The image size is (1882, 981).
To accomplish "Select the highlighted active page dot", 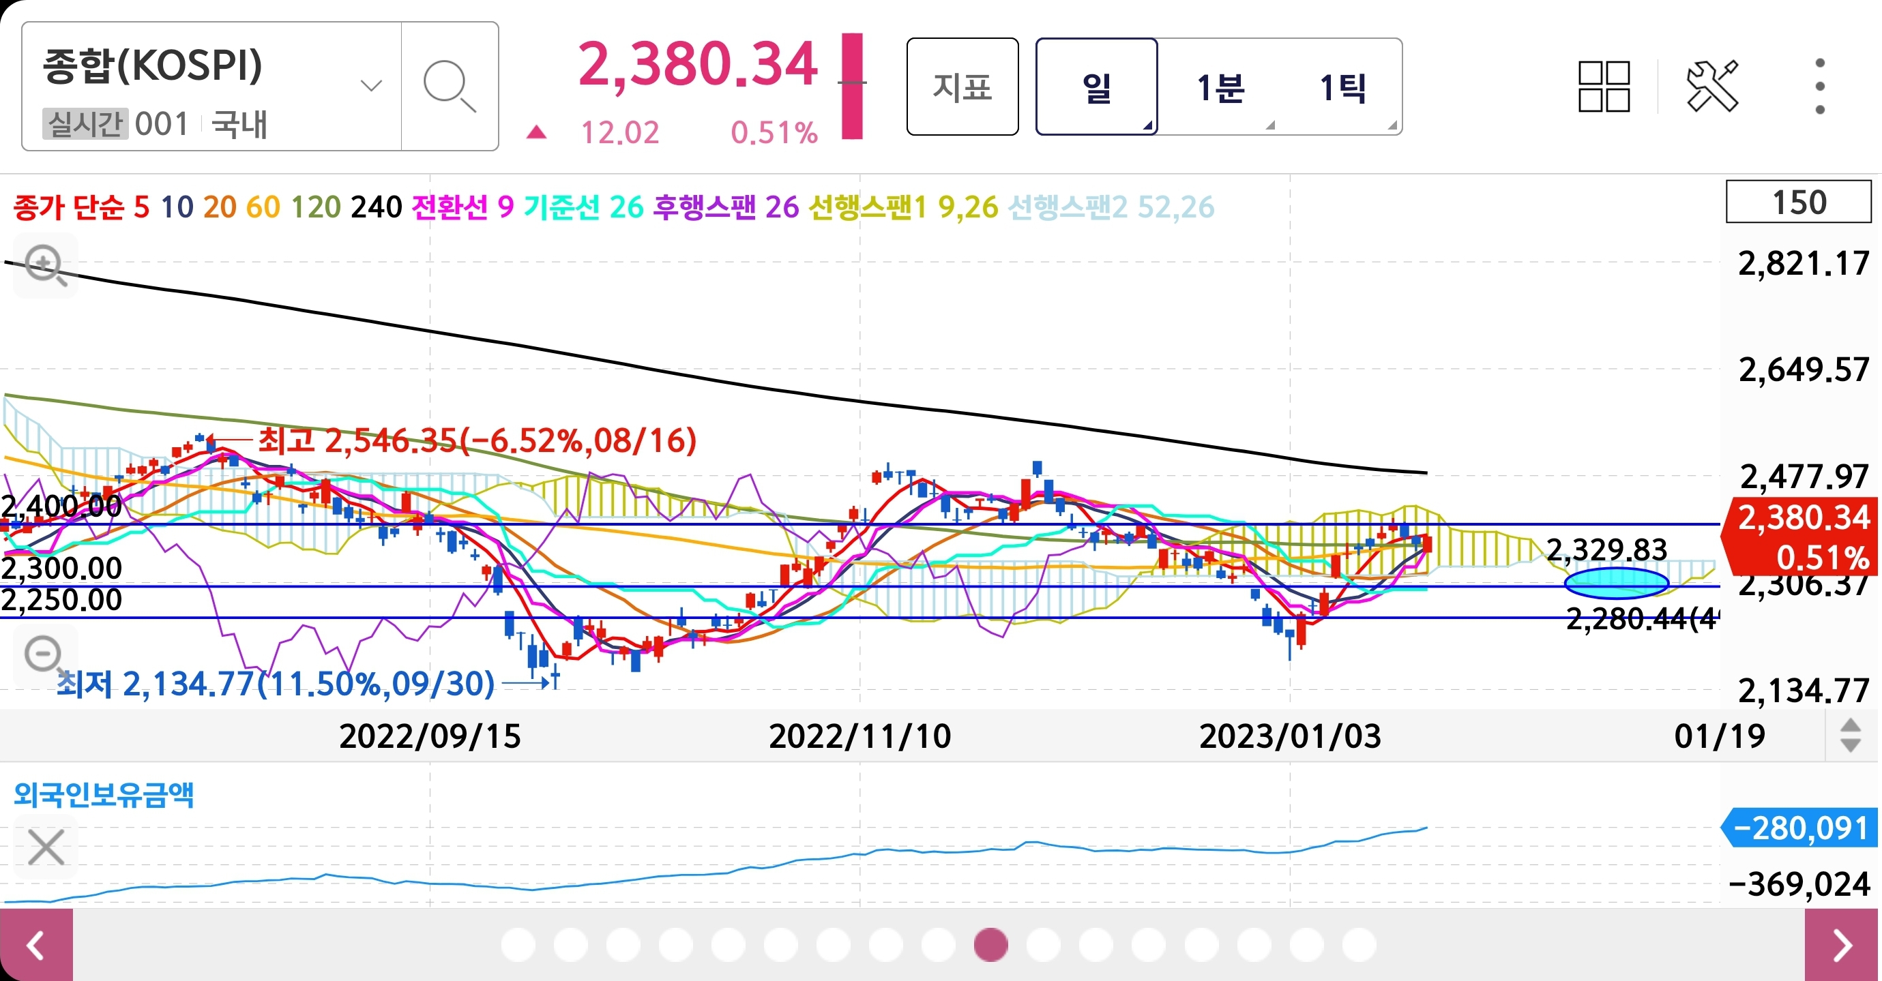I will [x=990, y=946].
